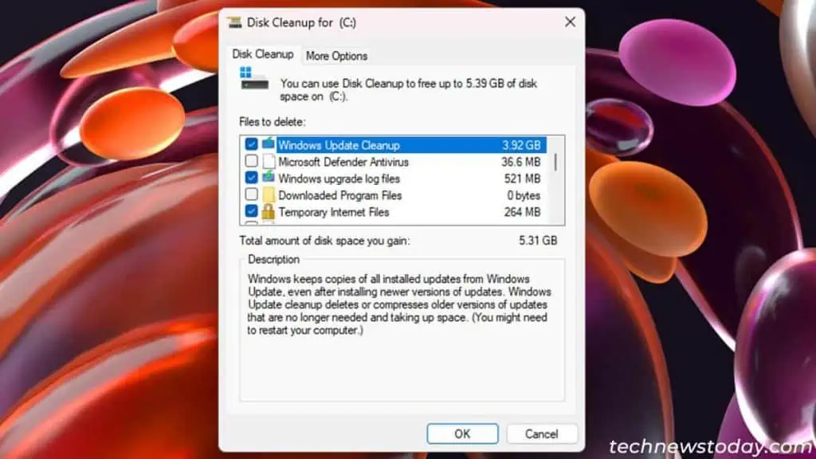Screen dimensions: 816x459
Task: Check the Microsoft Defender Antivirus checkbox
Action: point(251,161)
